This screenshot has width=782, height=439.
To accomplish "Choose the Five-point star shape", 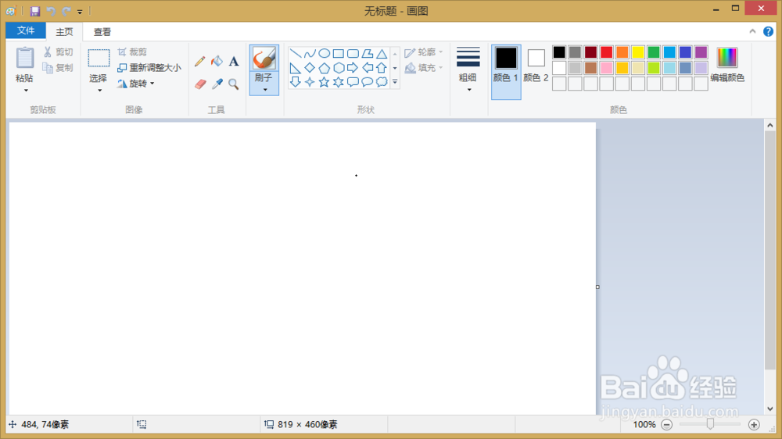I will pos(325,82).
